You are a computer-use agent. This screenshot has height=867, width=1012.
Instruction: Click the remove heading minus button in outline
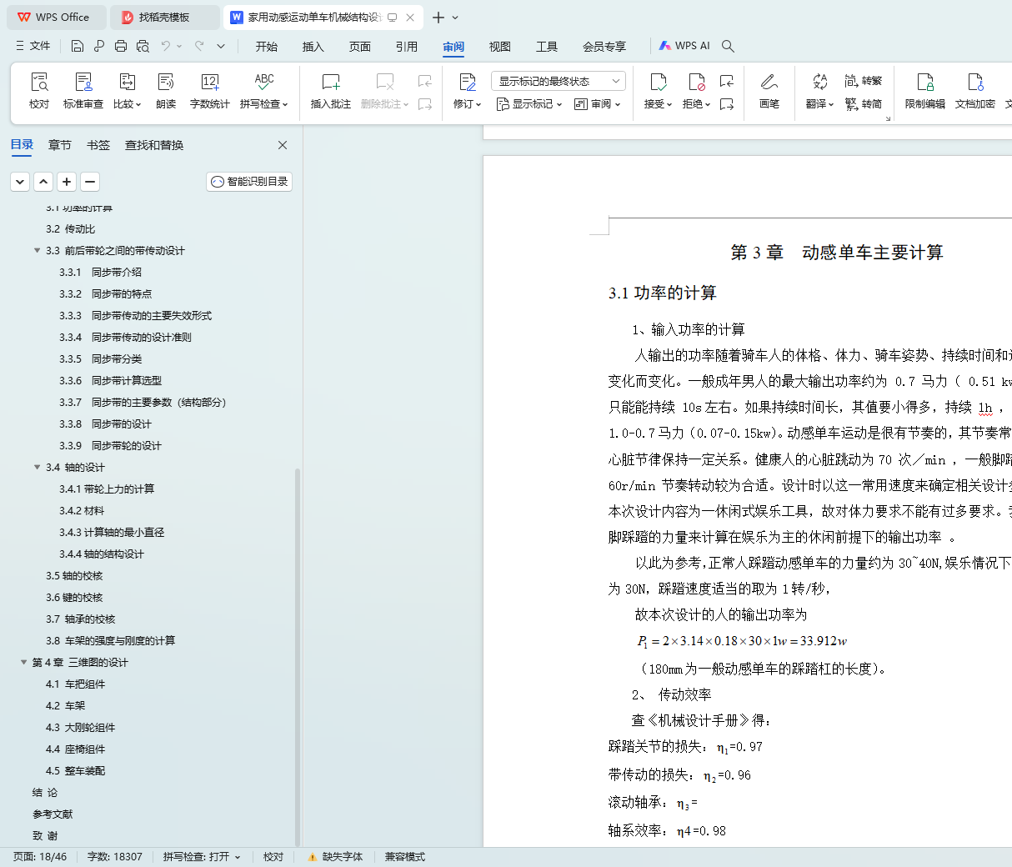click(x=90, y=182)
